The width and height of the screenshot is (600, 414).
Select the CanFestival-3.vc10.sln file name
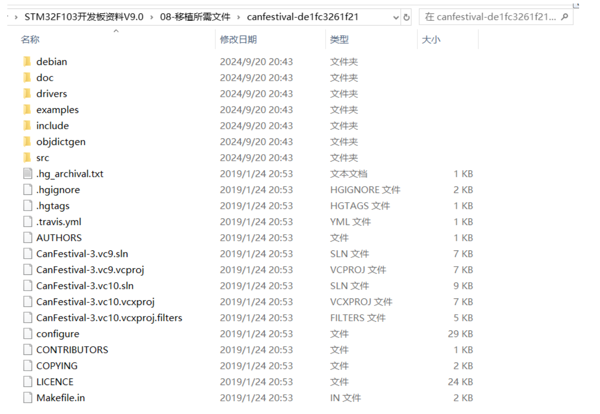click(x=85, y=286)
